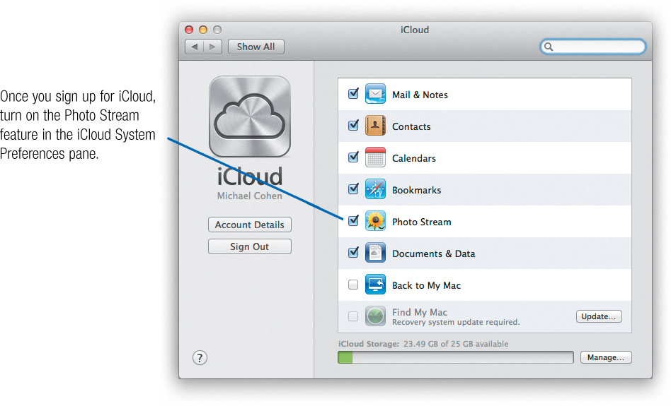Click the disabled Find My Mac checkbox
The image size is (671, 406).
pos(353,316)
